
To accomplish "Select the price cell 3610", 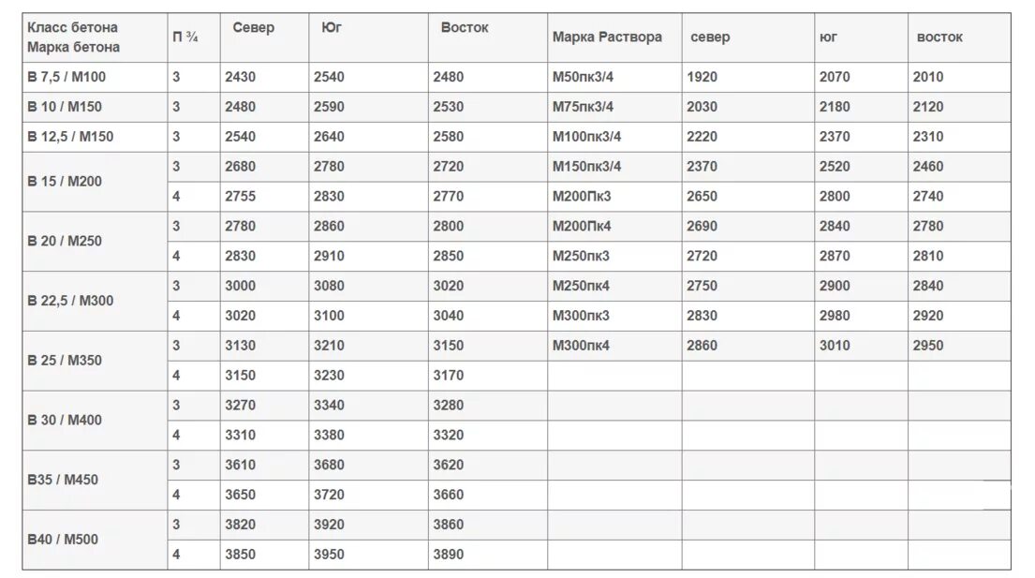I will point(265,466).
